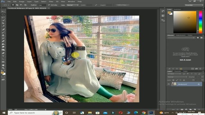Create a new layer in Layers panel
The width and height of the screenshot is (205, 115).
click(x=195, y=110)
